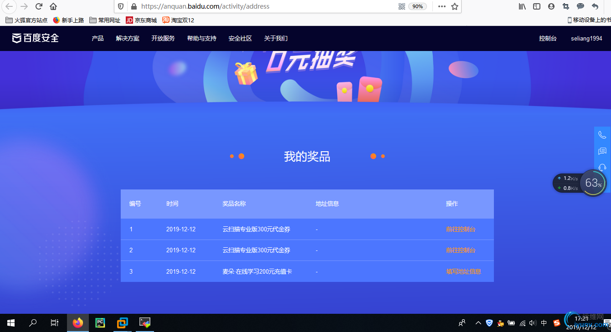This screenshot has width=611, height=332.
Task: Open Task View in the taskbar
Action: click(x=54, y=323)
